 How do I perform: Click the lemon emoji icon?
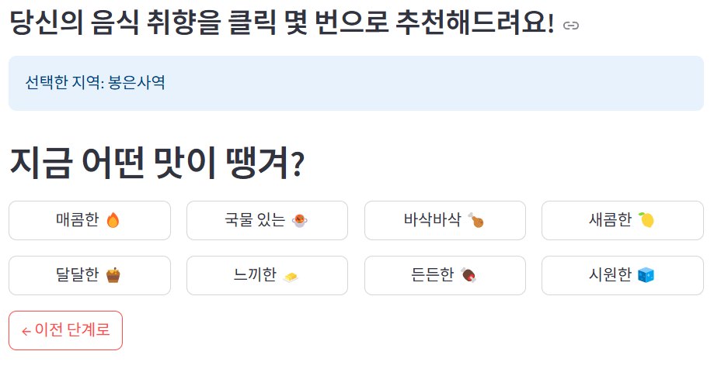click(646, 220)
